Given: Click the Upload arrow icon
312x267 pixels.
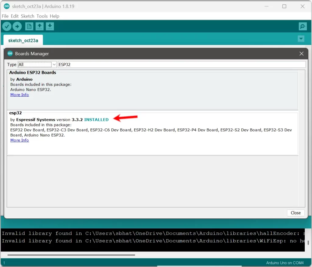Looking at the screenshot, I should pyautogui.click(x=17, y=26).
